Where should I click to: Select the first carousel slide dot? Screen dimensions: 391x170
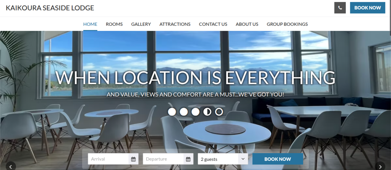tap(172, 112)
